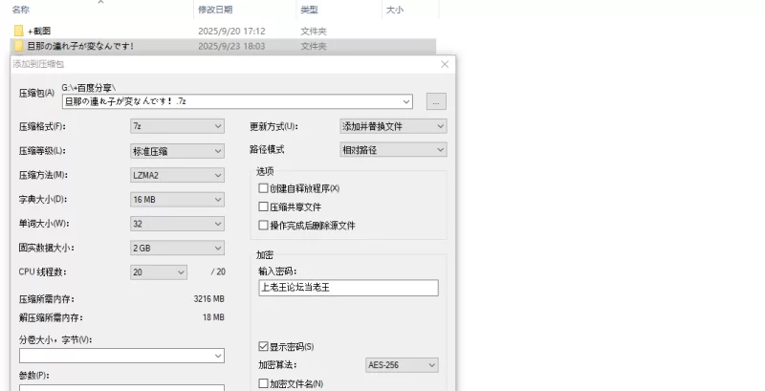Click the 18 MB decompression memory value
765x391 pixels.
(x=213, y=317)
